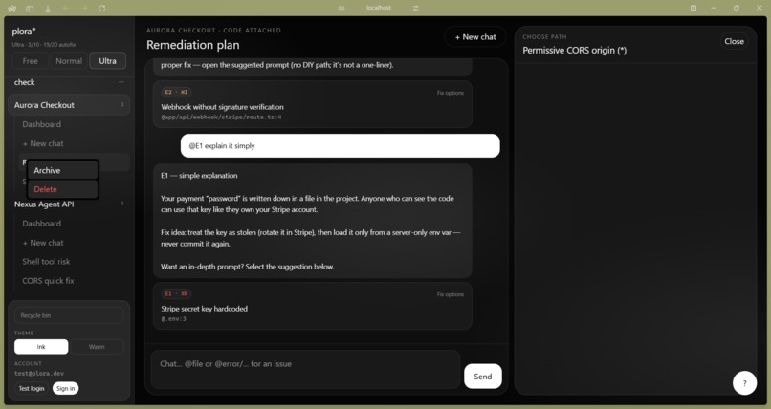Open site settings icon right of localhost
Image resolution: width=771 pixels, height=409 pixels.
coord(416,8)
